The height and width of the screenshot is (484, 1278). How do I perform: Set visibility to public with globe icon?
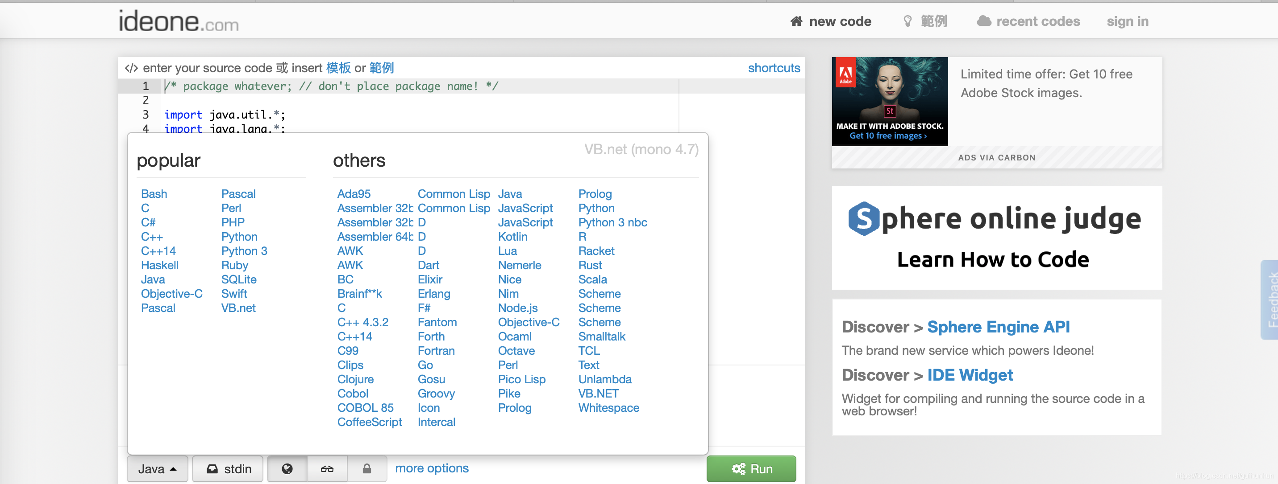pyautogui.click(x=287, y=469)
